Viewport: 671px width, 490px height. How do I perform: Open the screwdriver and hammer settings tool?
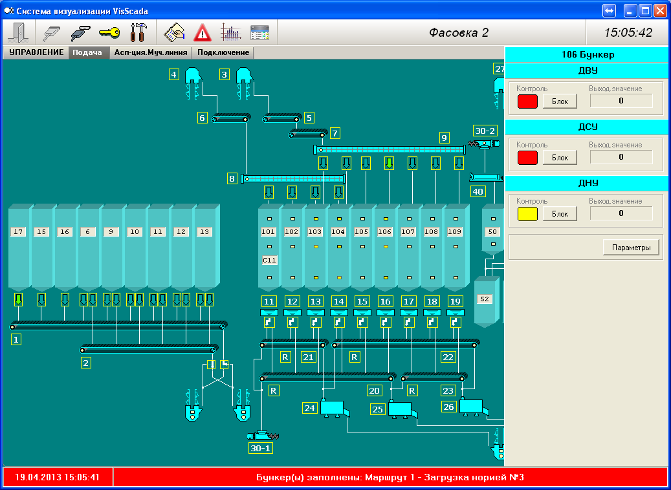pyautogui.click(x=139, y=32)
